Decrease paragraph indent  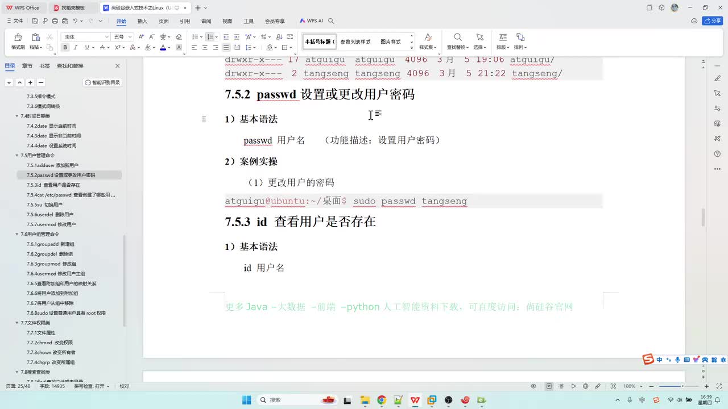click(226, 37)
